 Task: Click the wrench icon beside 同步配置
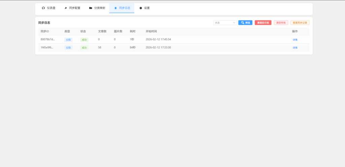tap(65, 8)
